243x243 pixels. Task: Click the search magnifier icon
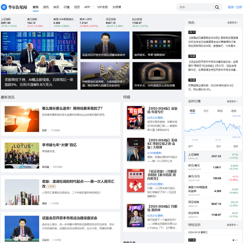(x=217, y=7)
